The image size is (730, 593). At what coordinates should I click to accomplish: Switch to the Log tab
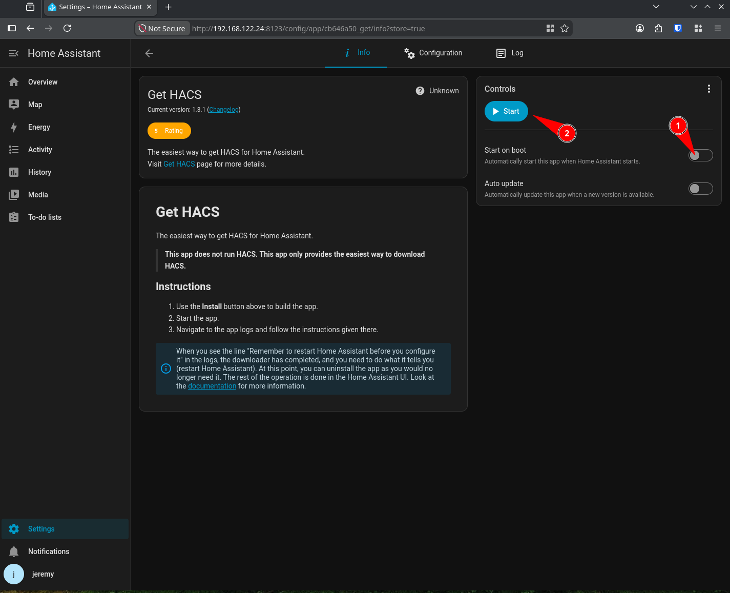click(510, 53)
